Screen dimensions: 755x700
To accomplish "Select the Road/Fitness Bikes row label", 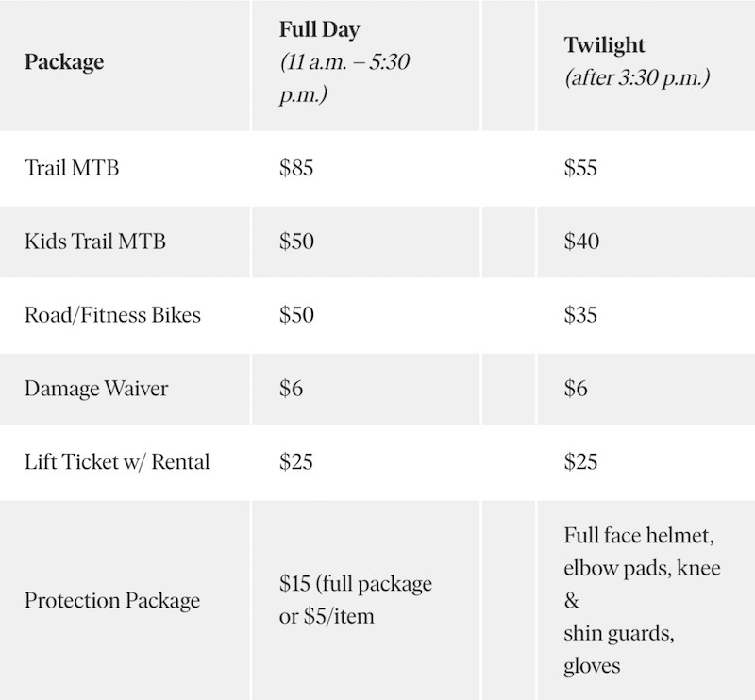I will [112, 315].
